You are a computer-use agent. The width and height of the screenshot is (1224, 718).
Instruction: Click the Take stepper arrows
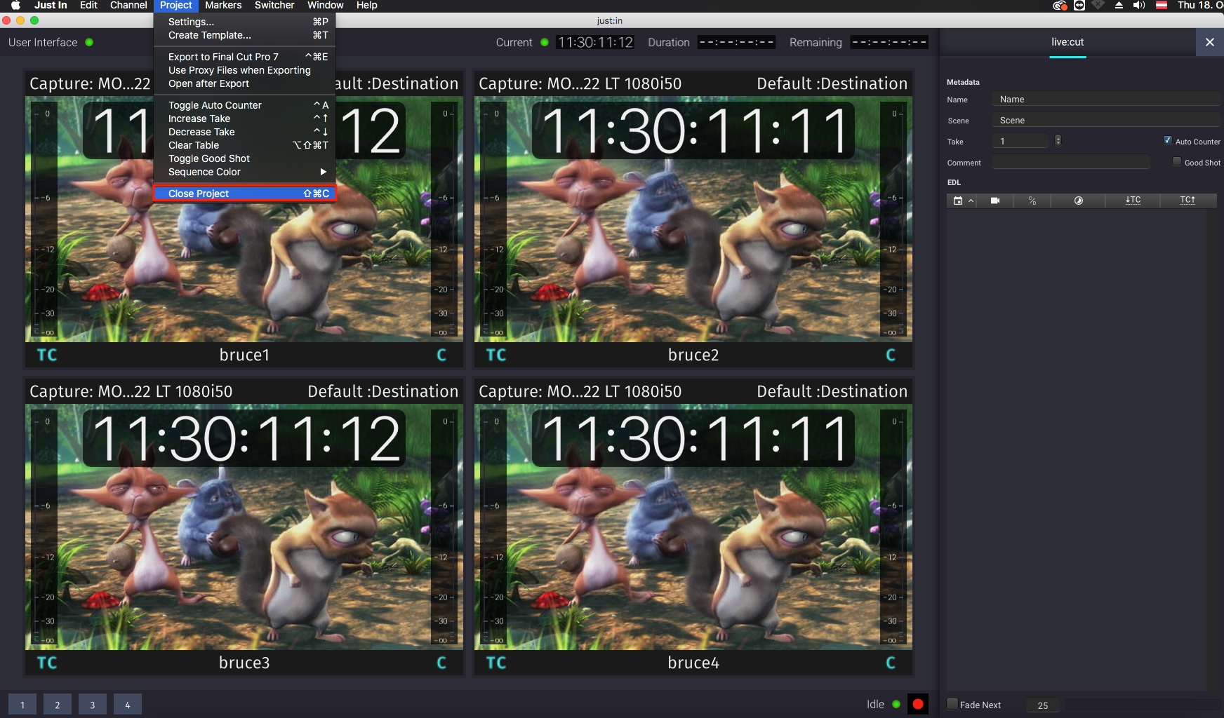tap(1058, 140)
